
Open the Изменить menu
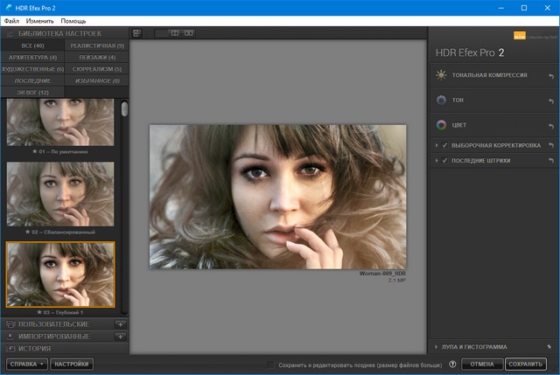click(39, 19)
